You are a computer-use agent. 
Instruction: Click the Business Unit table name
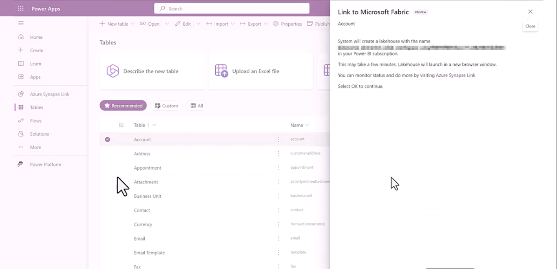(x=148, y=196)
